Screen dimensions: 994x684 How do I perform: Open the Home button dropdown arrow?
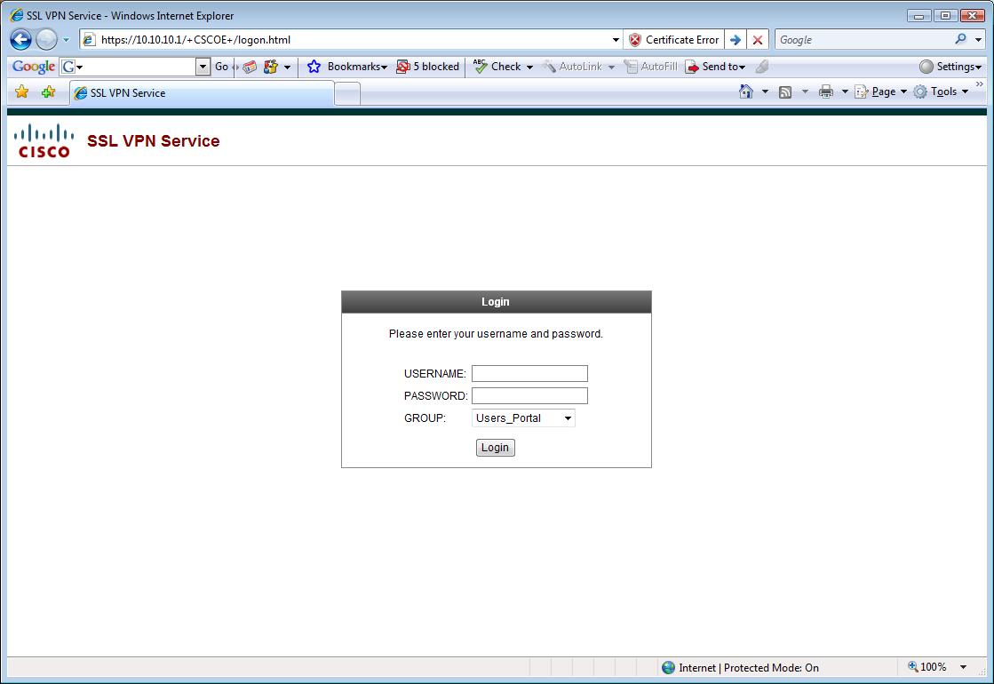(x=765, y=91)
